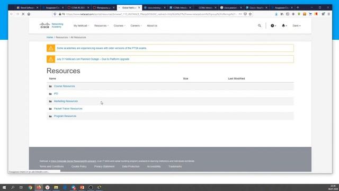The image size is (339, 191).
Task: Click the folder icon beside Packet Tracer Resources
Action: (50, 109)
